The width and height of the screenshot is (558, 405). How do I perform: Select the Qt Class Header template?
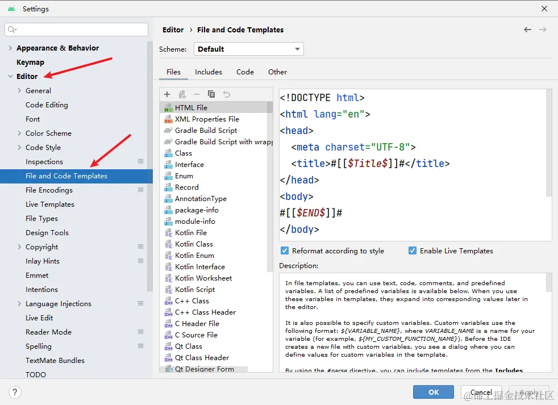click(202, 358)
